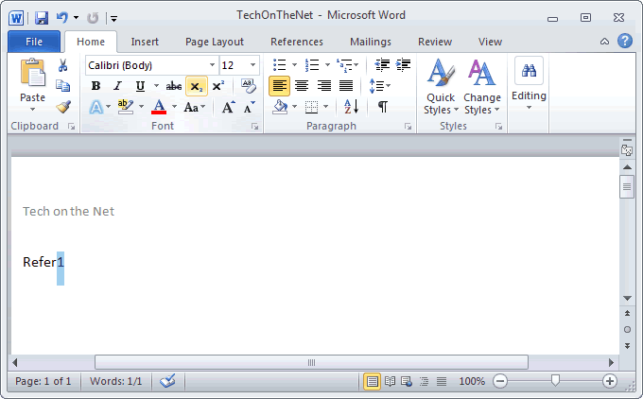Viewport: 643px width, 399px height.
Task: Set Align Text Left
Action: [279, 86]
